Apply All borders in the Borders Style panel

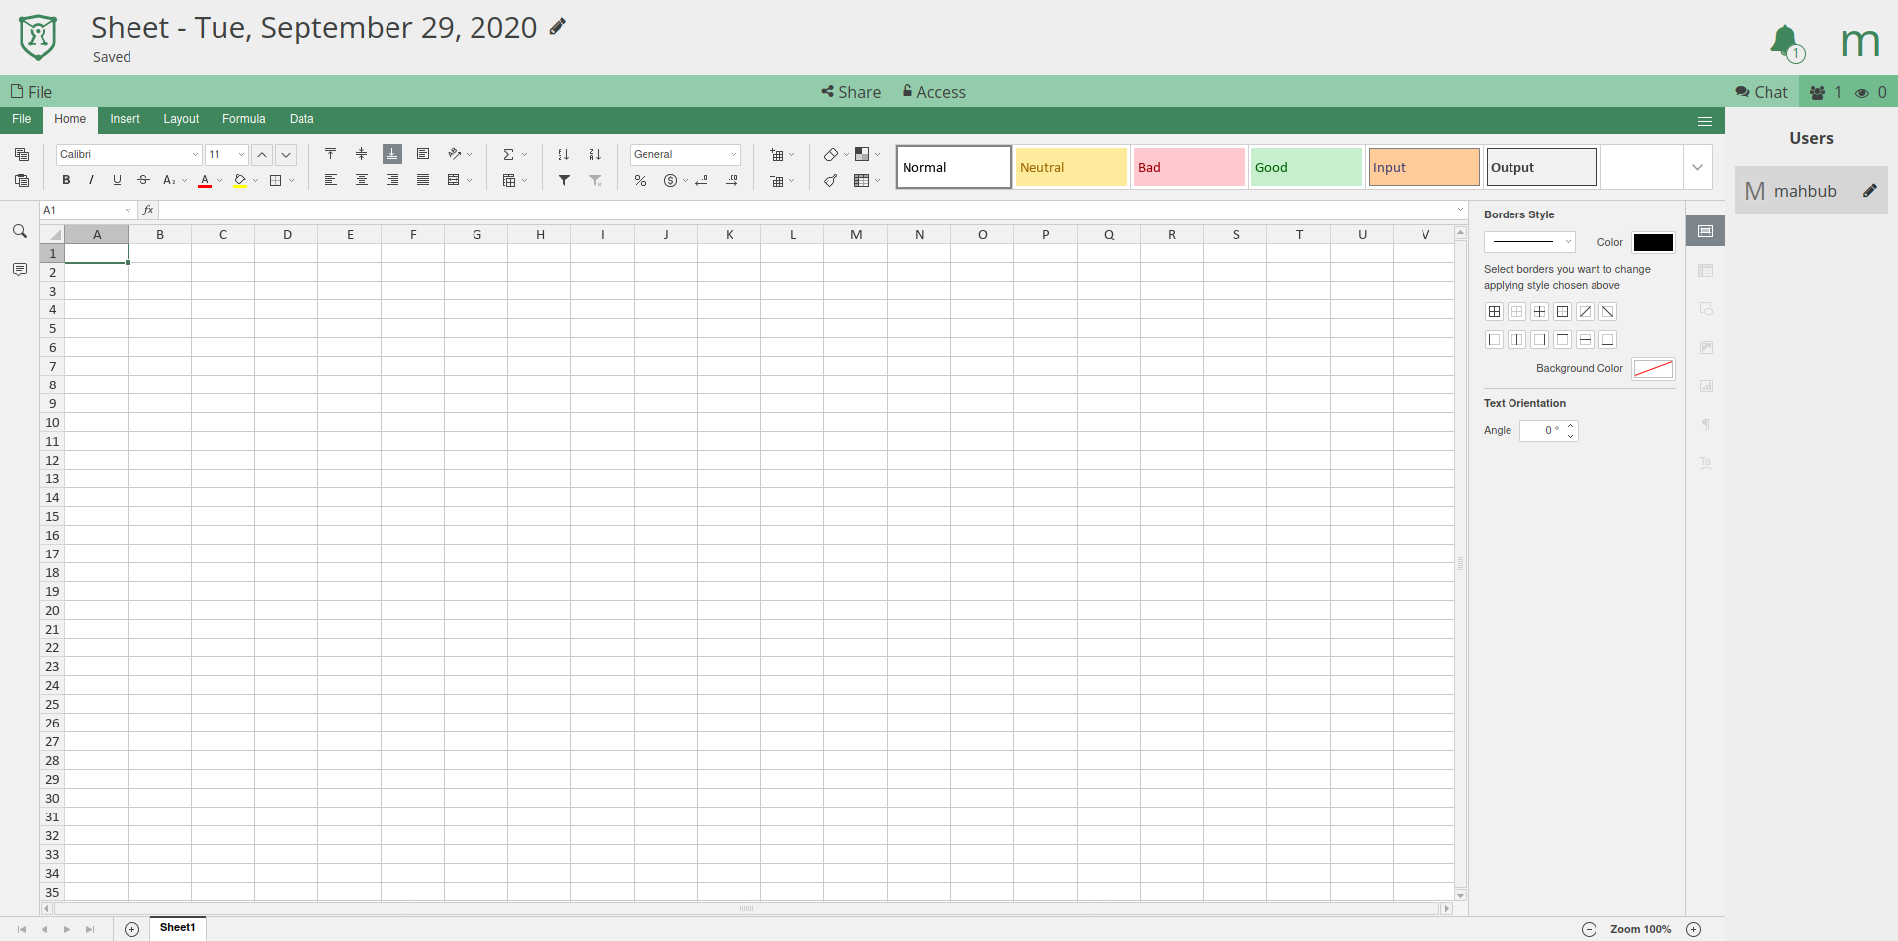point(1494,312)
